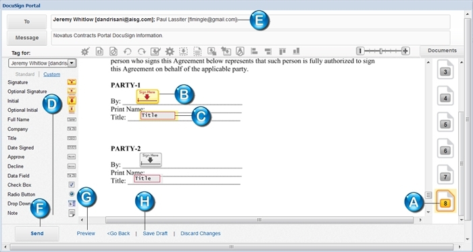Click the align right toolbar icon
Image resolution: width=473 pixels, height=252 pixels.
[x=268, y=51]
